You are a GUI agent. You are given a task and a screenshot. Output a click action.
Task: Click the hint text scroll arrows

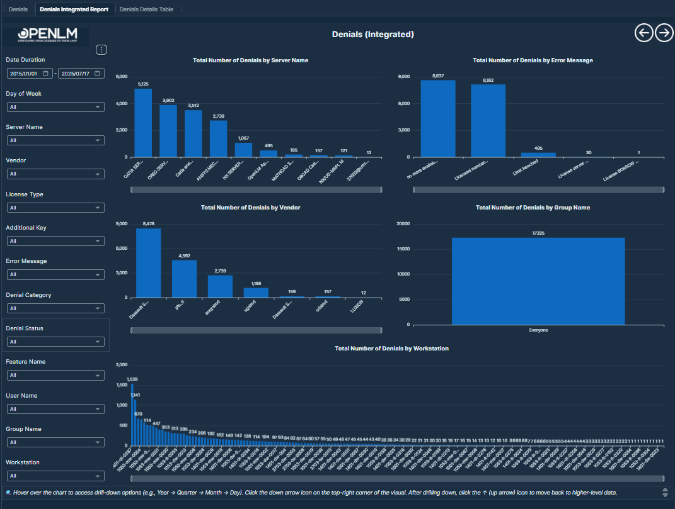tap(664, 492)
